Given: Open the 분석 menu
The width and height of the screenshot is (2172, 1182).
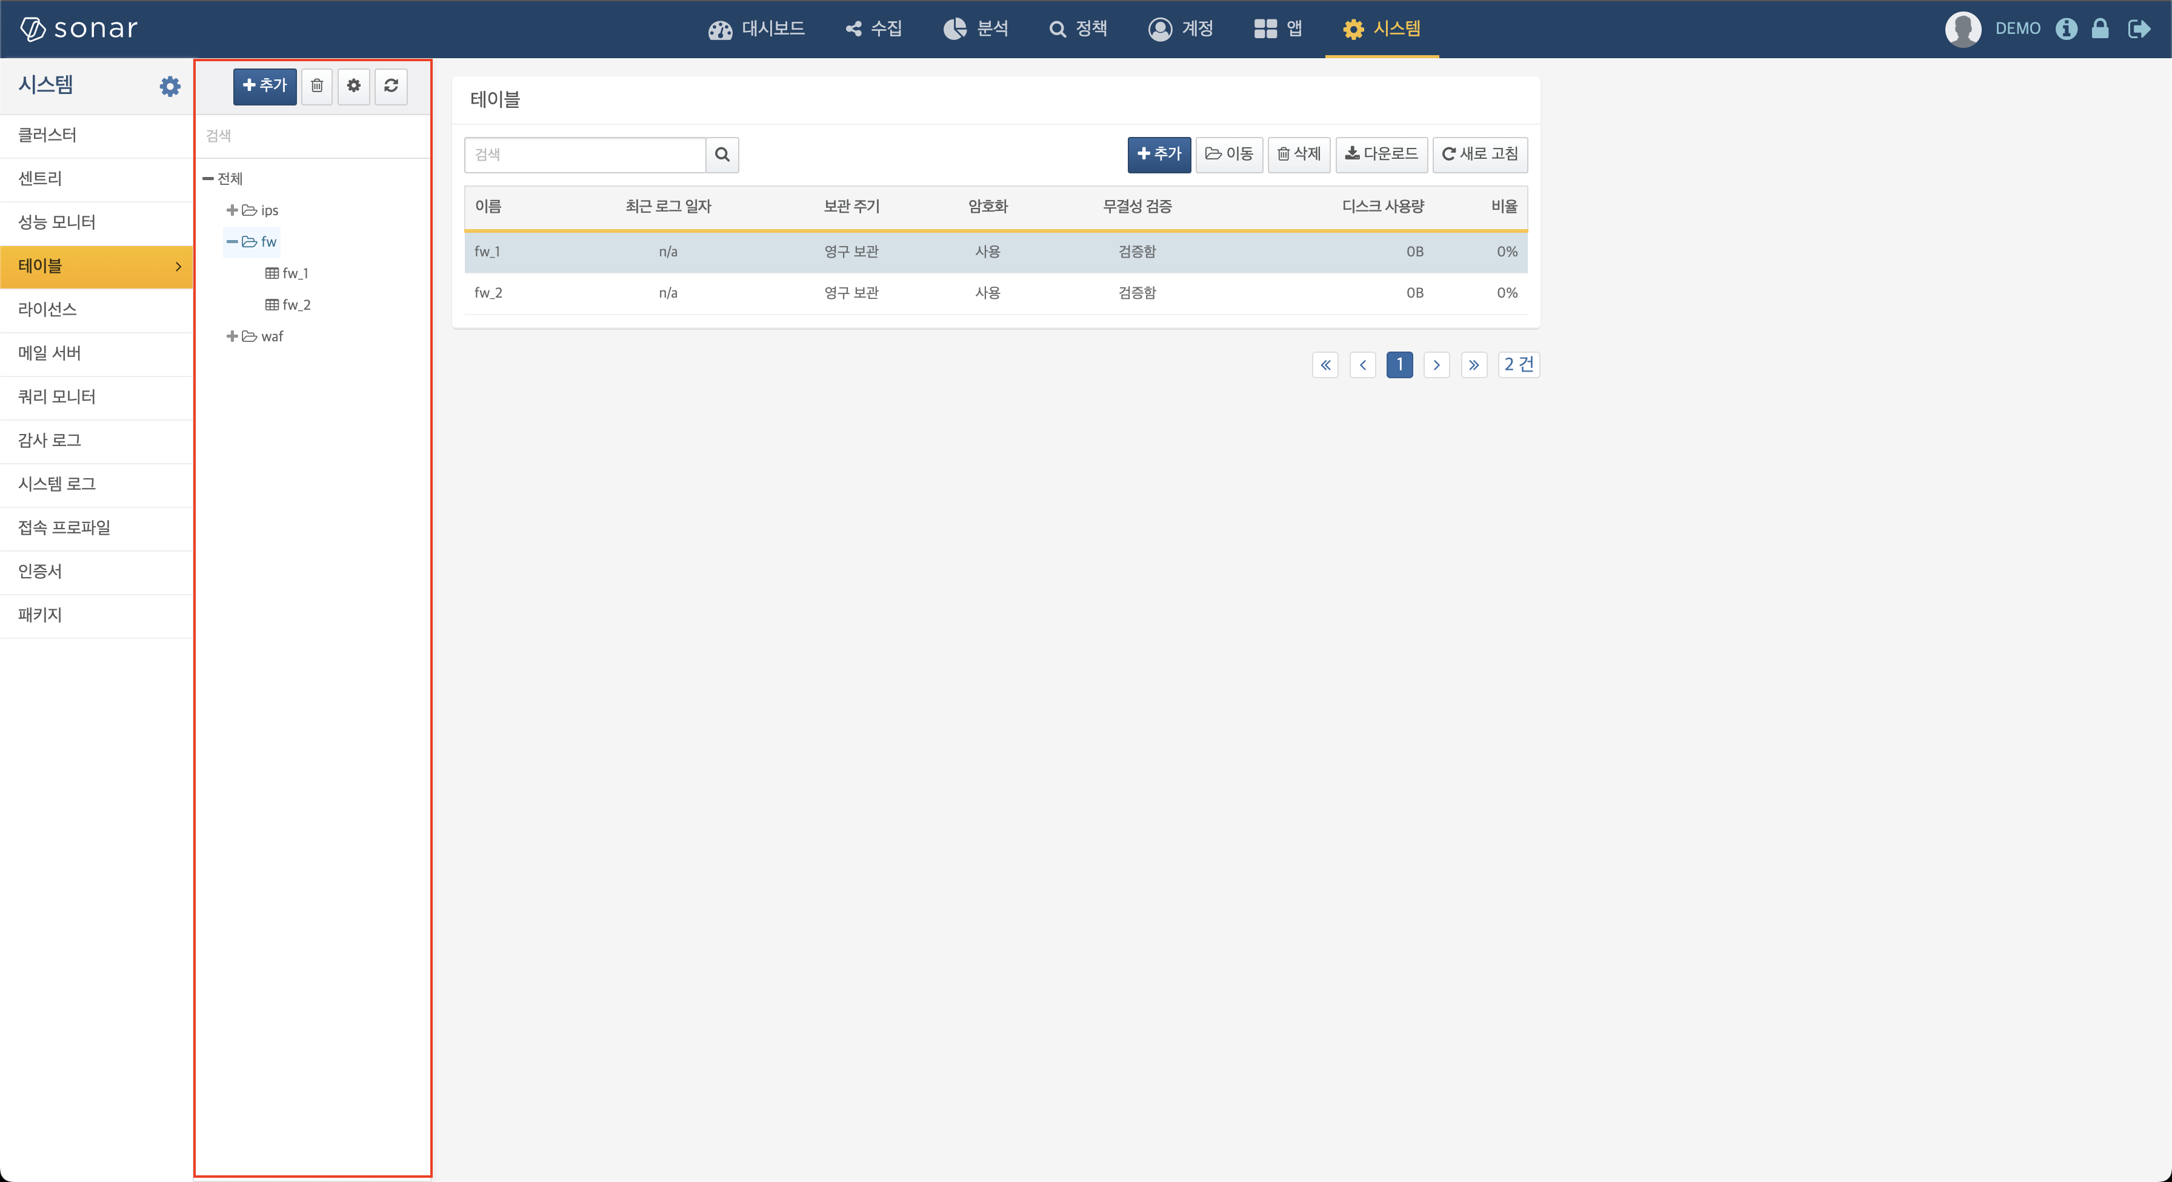Looking at the screenshot, I should tap(976, 28).
